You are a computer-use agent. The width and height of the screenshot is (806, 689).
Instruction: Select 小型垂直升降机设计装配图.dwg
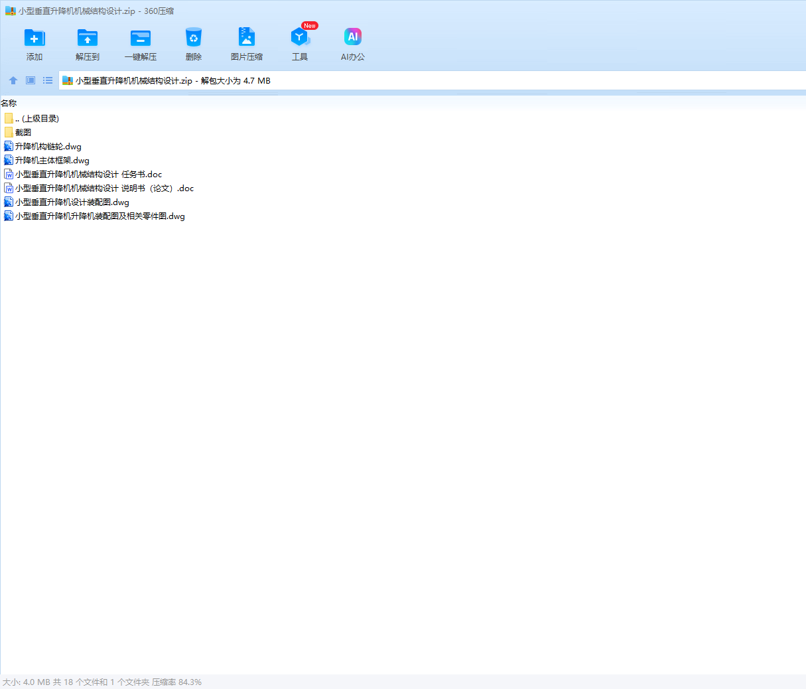(x=72, y=202)
